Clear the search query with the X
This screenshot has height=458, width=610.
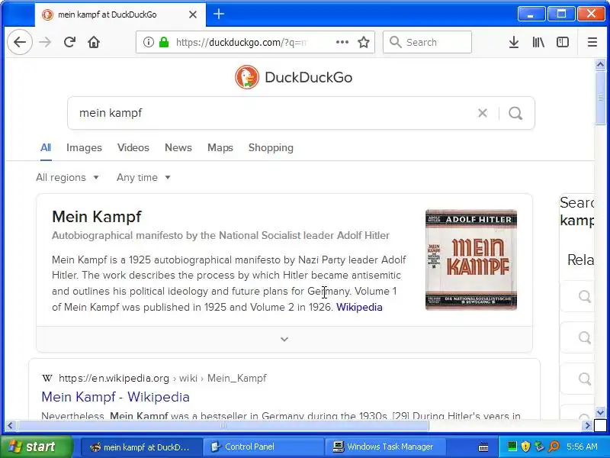tap(483, 113)
